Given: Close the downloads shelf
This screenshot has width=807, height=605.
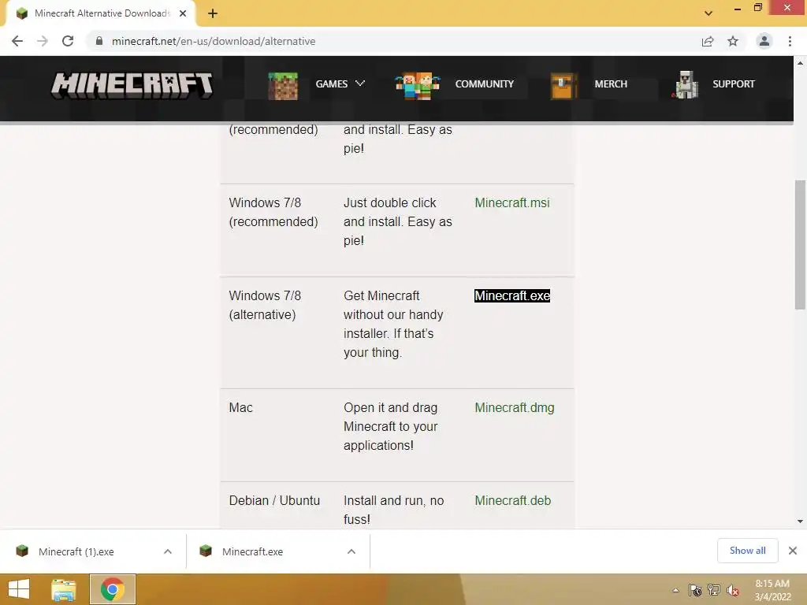Looking at the screenshot, I should coord(793,551).
